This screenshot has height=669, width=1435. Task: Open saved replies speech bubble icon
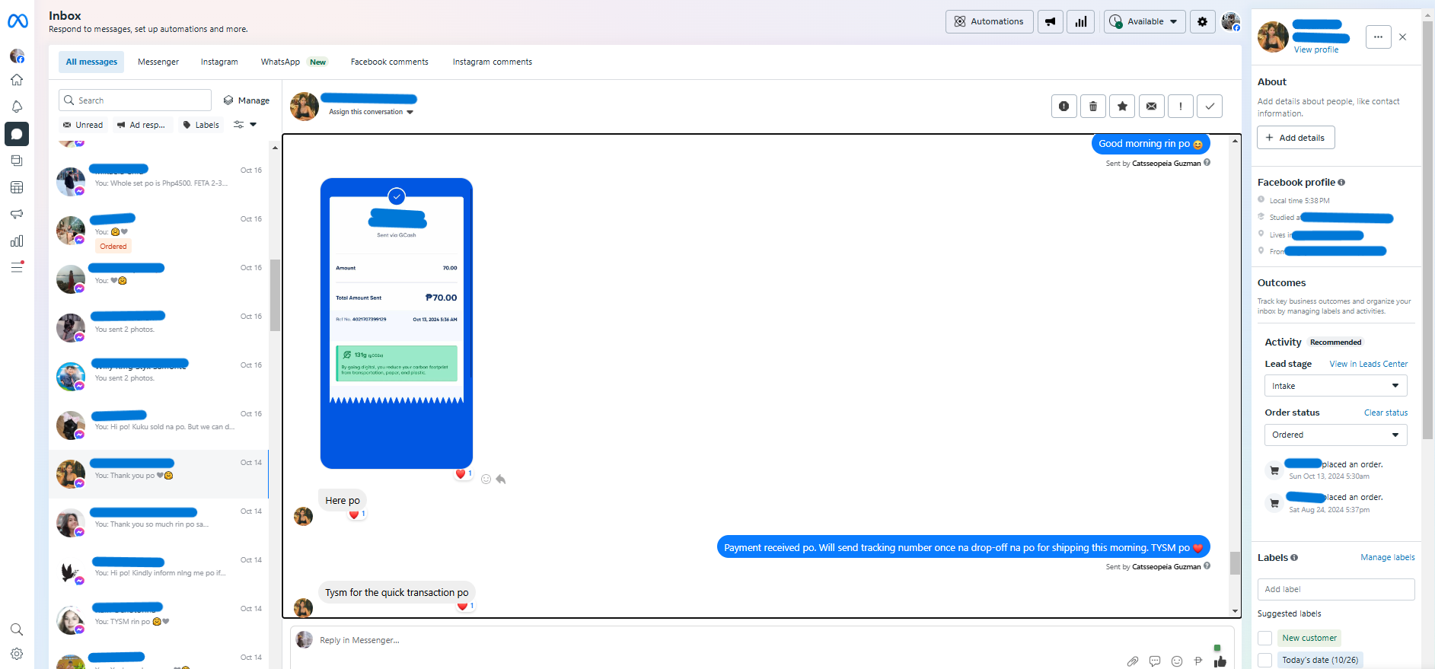click(x=1155, y=661)
